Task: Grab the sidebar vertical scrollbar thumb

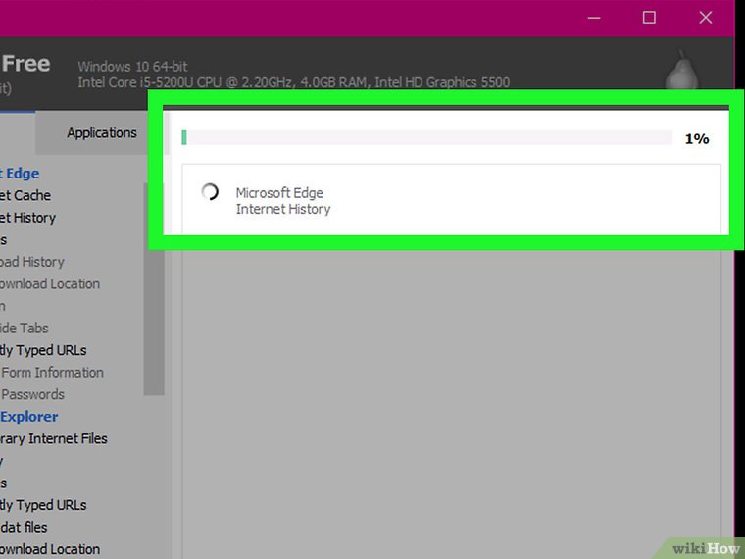Action: click(154, 289)
